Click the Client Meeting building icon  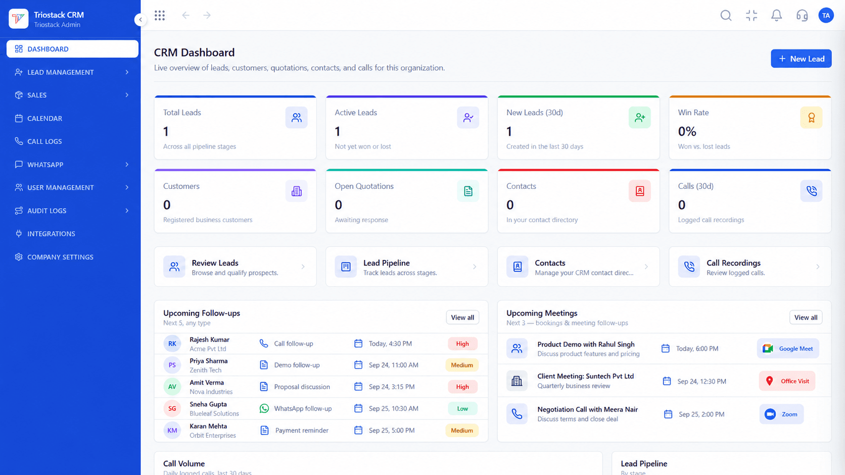coord(517,381)
